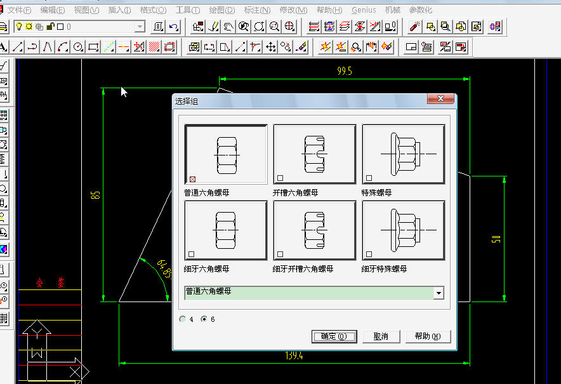This screenshot has width=561, height=384.
Task: Choose the red hatch fill tool
Action: (x=154, y=47)
